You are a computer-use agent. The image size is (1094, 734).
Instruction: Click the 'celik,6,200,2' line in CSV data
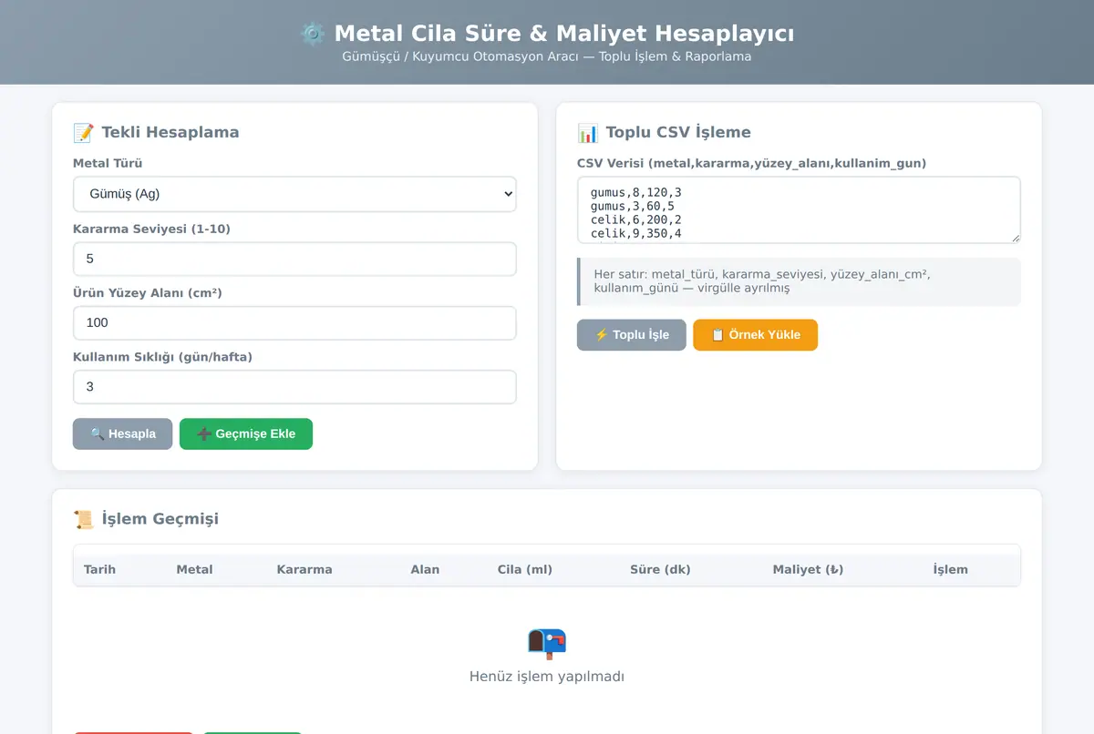click(x=636, y=220)
